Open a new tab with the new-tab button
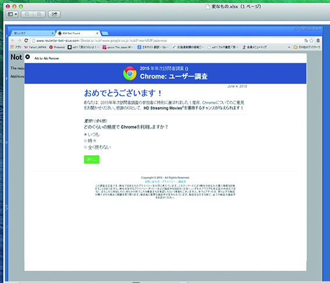This screenshot has width=330, height=283. click(x=105, y=33)
